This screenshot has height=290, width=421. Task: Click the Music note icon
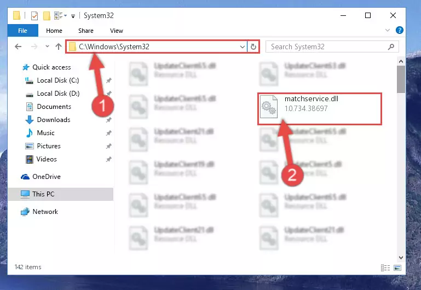[29, 133]
